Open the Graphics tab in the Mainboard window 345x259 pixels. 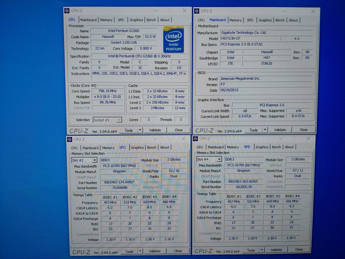(x=265, y=20)
